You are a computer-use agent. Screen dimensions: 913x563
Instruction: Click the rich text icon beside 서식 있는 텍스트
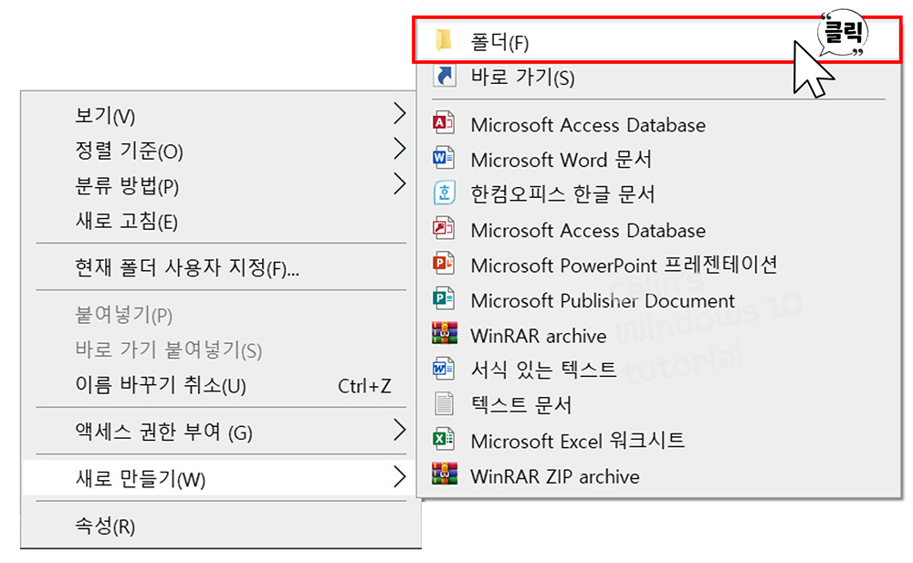[444, 369]
